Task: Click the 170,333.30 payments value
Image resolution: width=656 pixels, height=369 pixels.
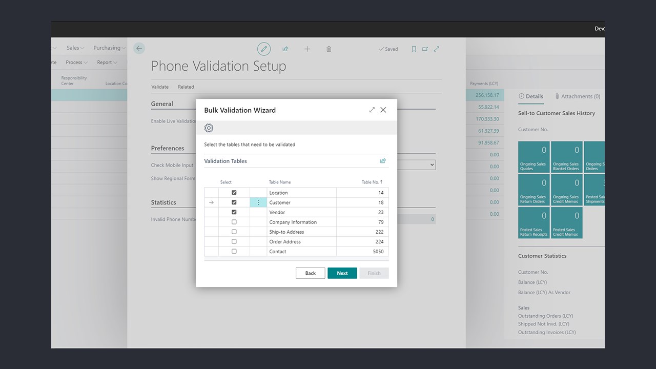Action: coord(487,119)
